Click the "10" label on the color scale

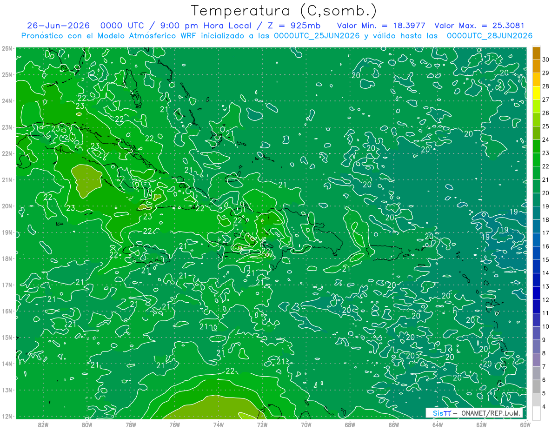(x=545, y=326)
